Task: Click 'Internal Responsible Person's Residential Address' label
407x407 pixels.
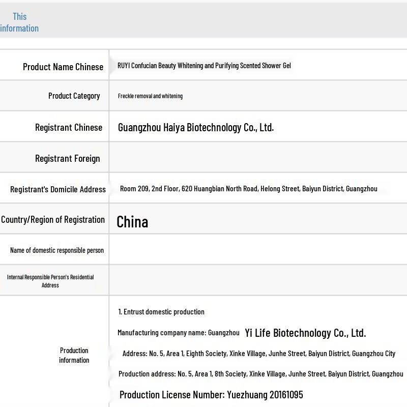Action: (50, 281)
